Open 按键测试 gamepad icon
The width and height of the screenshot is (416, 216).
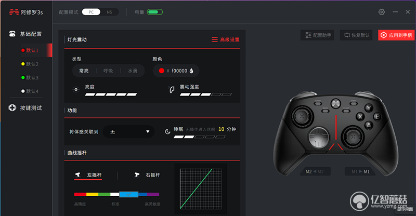12,108
